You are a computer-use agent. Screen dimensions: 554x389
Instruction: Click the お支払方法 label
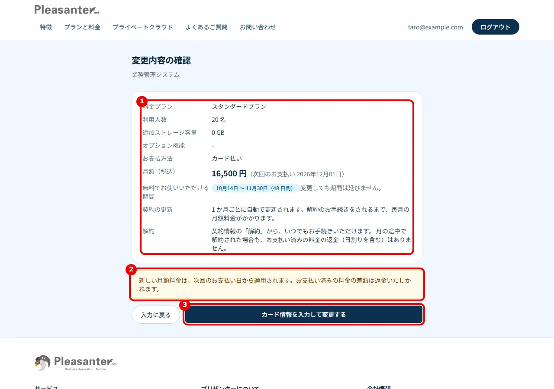coord(158,159)
